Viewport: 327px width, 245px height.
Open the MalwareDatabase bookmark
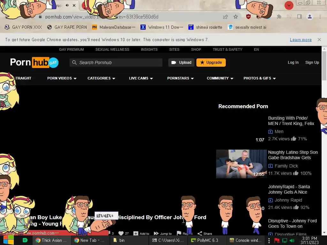click(114, 27)
